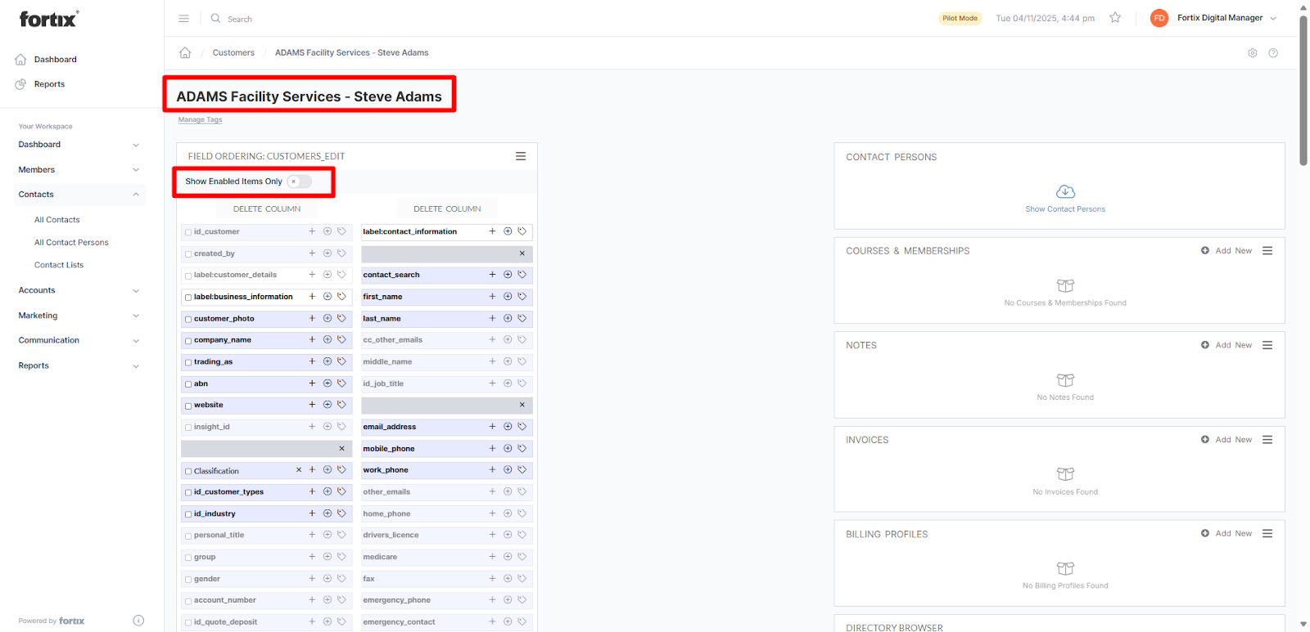The image size is (1310, 632).
Task: Toggle the hamburger sidebar menu icon
Action: click(x=183, y=18)
